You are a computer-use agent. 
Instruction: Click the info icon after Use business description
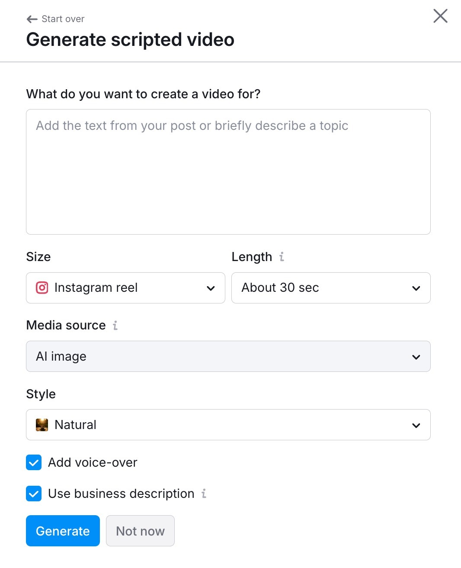(x=204, y=494)
